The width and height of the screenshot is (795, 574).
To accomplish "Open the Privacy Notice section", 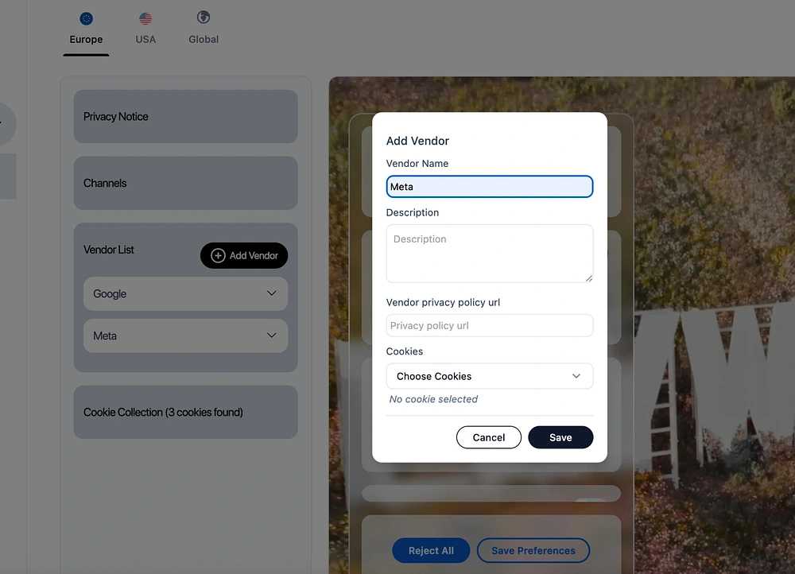I will pos(185,117).
